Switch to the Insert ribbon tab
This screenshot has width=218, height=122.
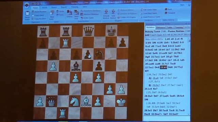point(45,7)
